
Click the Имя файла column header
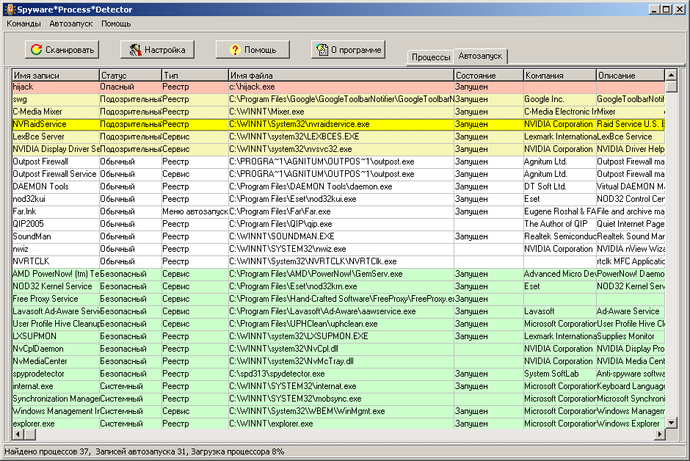click(x=341, y=76)
